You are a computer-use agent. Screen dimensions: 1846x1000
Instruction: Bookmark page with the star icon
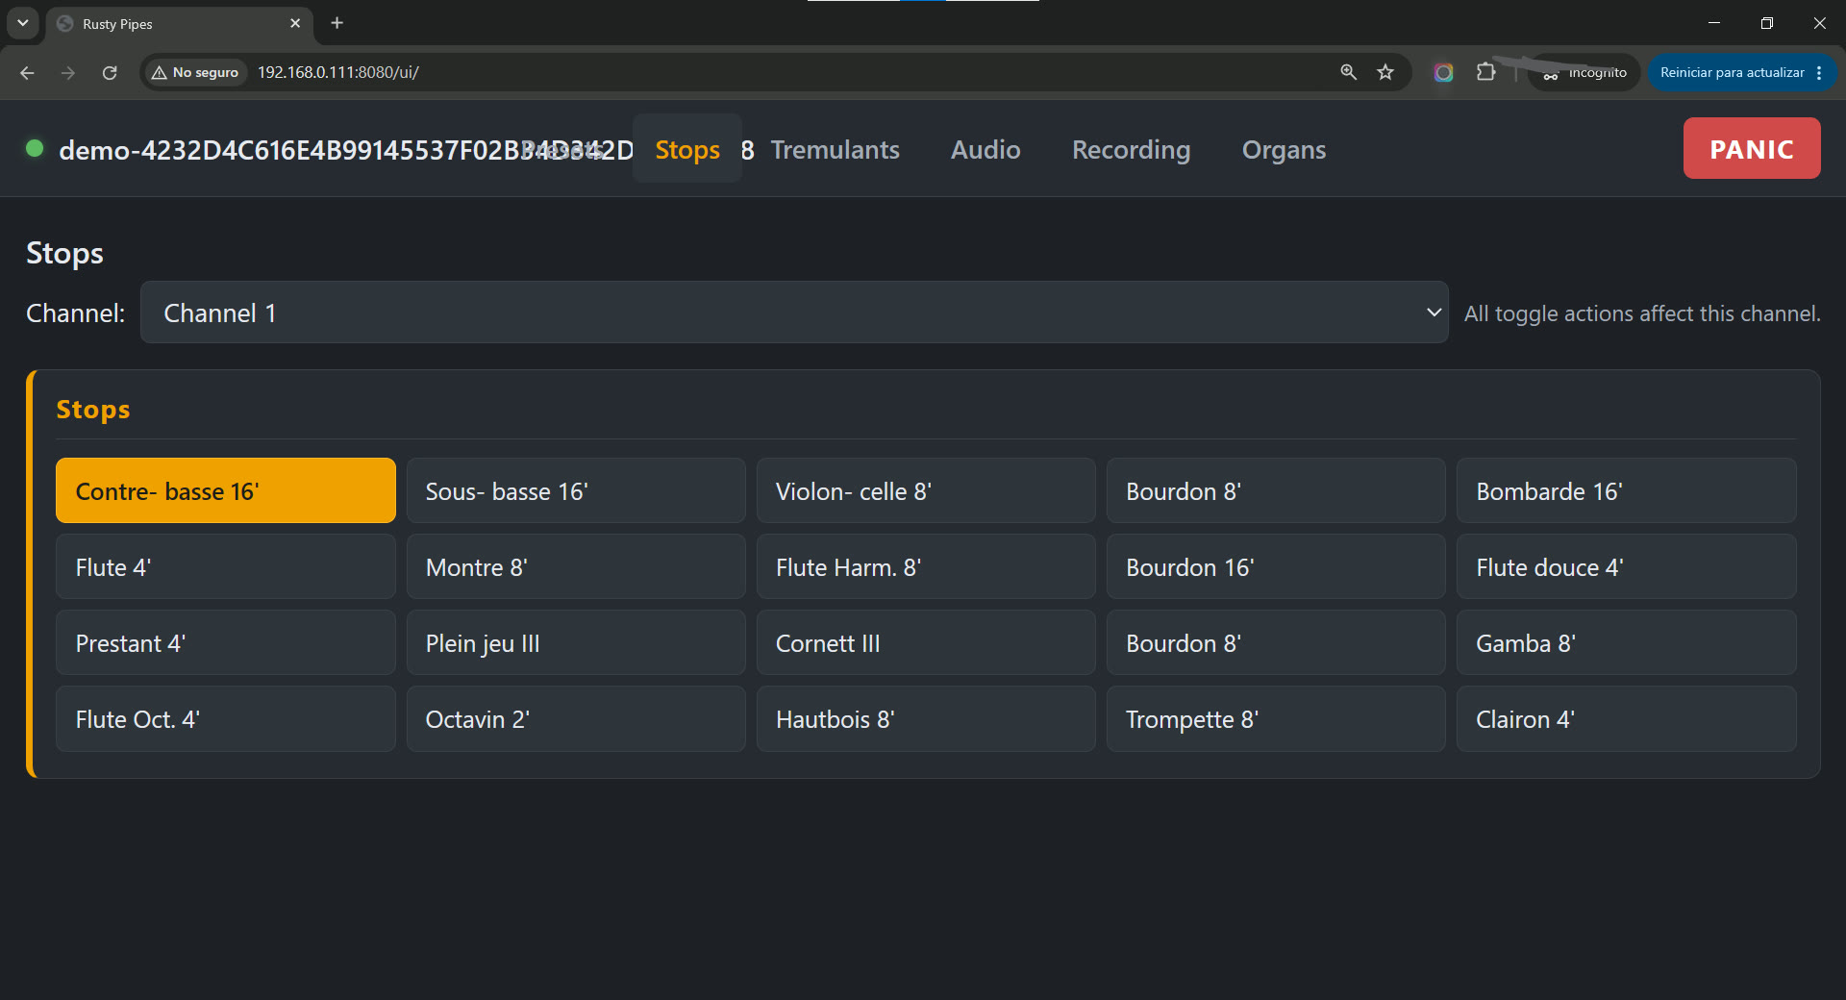1385,72
